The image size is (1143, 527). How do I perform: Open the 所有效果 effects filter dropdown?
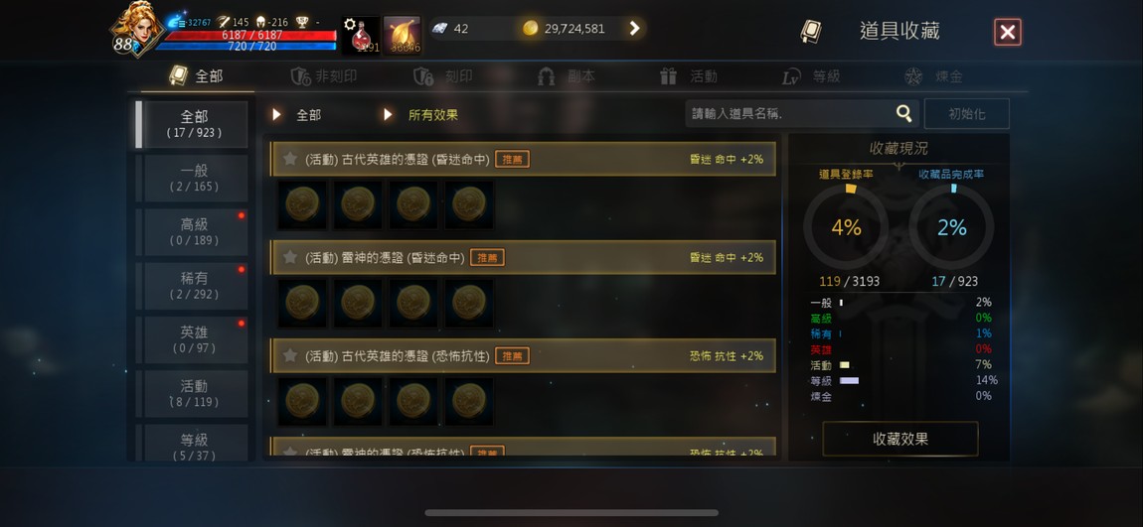(421, 115)
